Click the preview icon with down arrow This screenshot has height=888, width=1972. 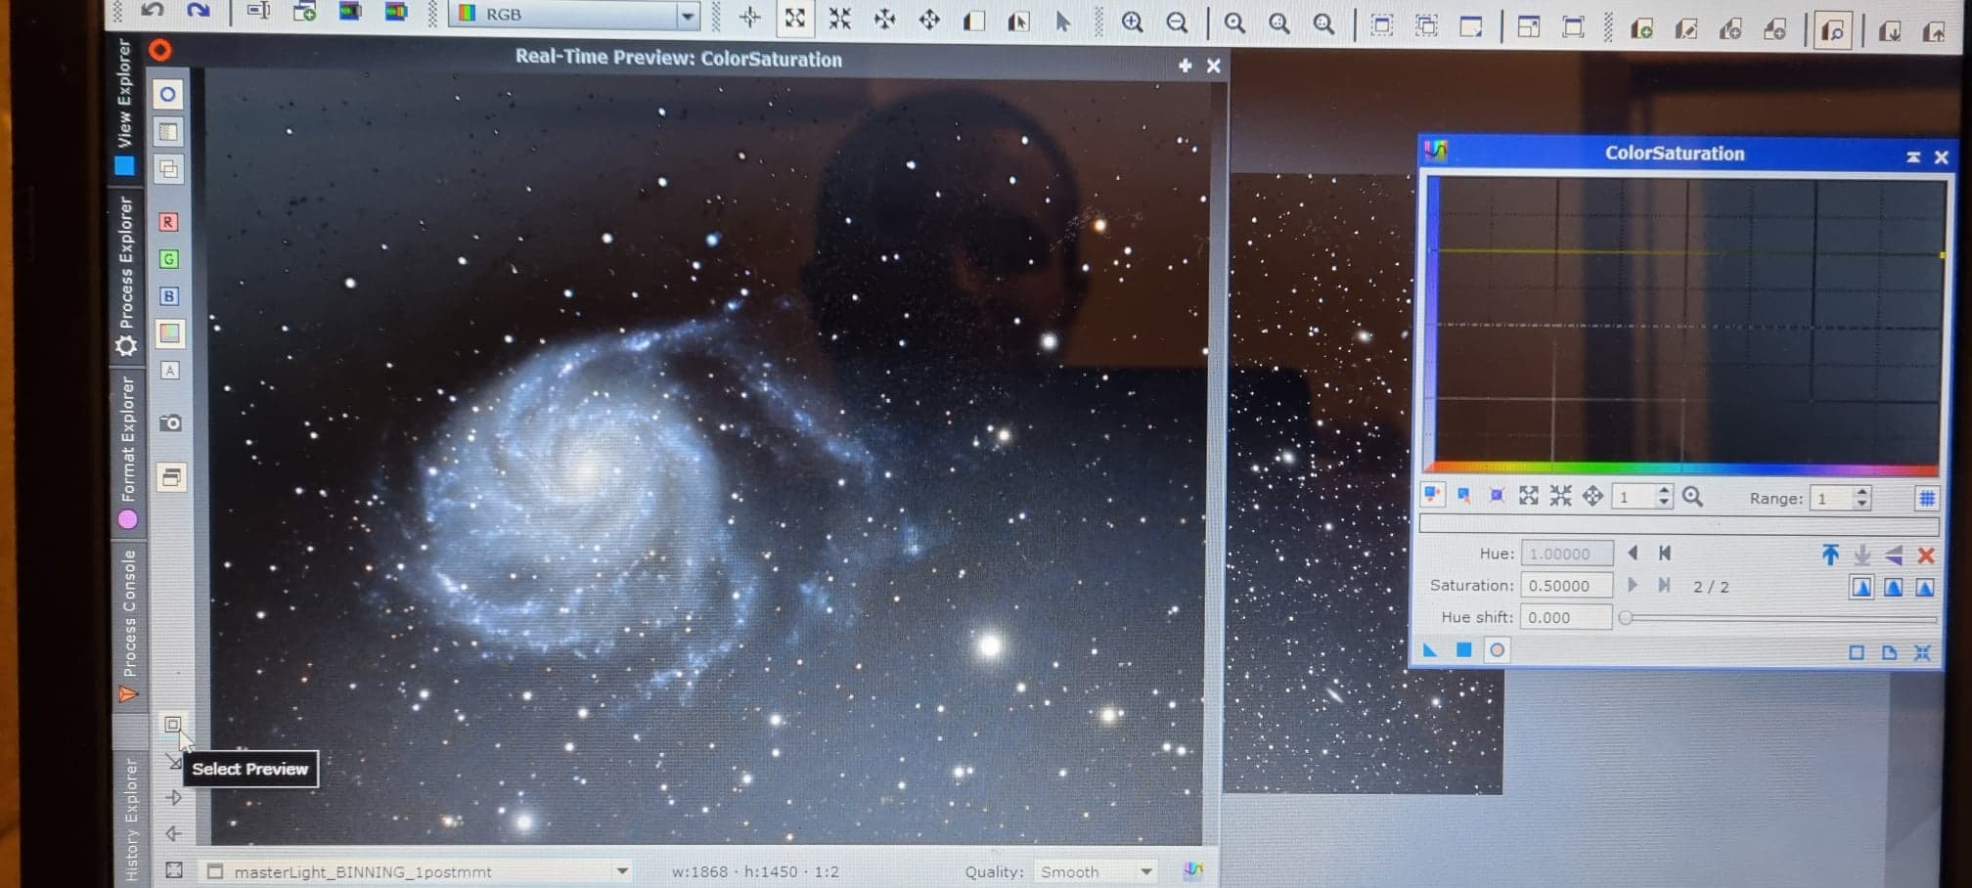[1890, 31]
